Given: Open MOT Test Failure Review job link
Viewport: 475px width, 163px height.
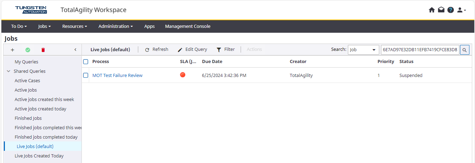Looking at the screenshot, I should click(x=117, y=75).
